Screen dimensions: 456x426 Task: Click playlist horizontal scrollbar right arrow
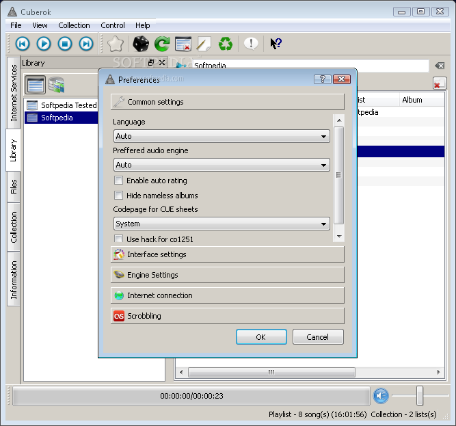438,372
